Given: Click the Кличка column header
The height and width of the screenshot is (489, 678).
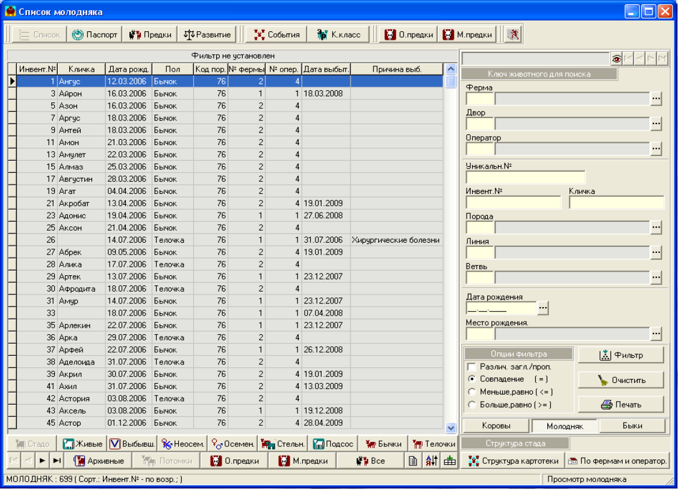Looking at the screenshot, I should point(81,69).
